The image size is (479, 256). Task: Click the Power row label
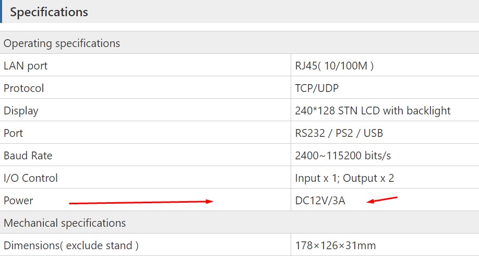(18, 201)
